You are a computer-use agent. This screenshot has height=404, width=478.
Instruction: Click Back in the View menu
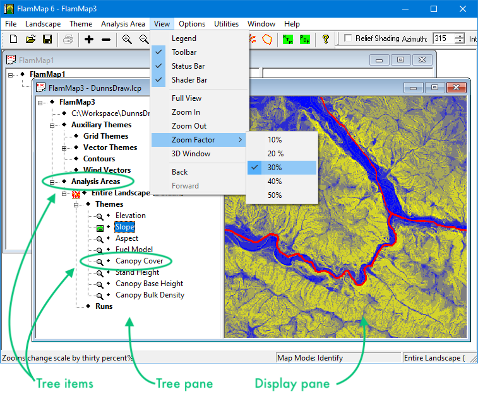(198, 172)
